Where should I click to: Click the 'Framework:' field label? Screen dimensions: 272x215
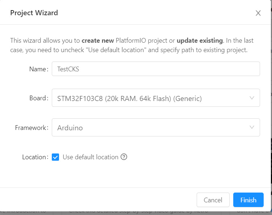[x=32, y=128]
